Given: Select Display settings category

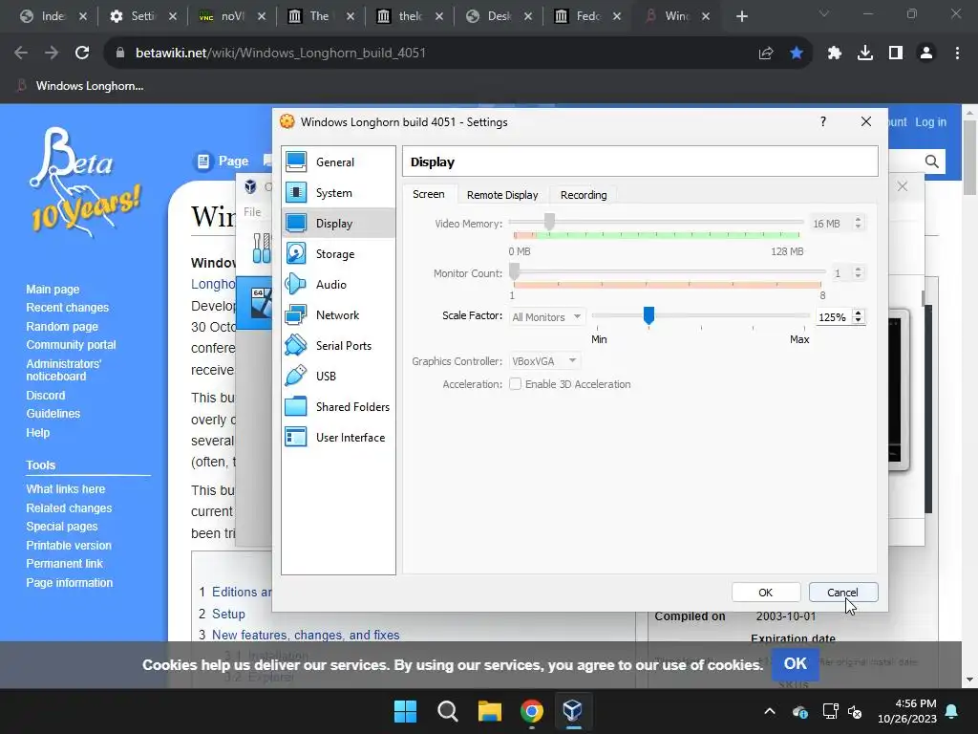Looking at the screenshot, I should coord(338,224).
